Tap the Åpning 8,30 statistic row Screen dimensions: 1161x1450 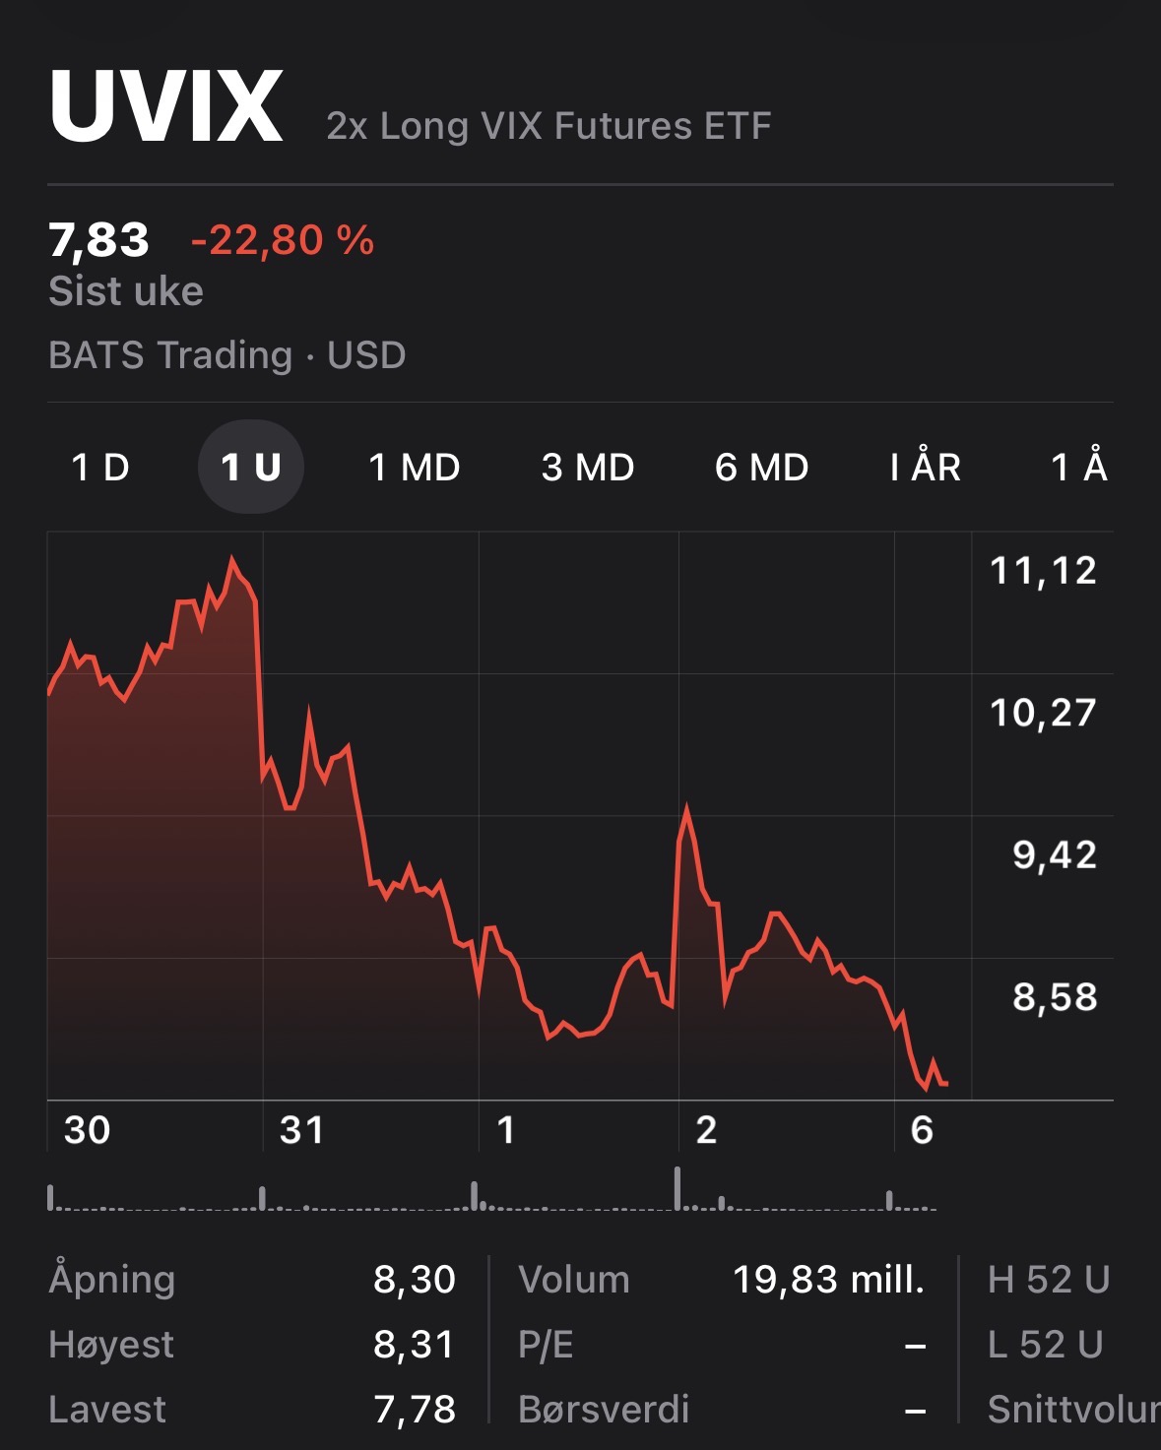[252, 1280]
